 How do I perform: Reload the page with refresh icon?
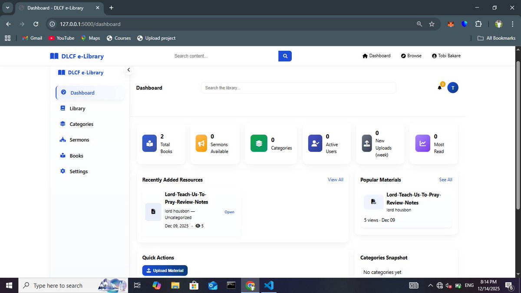click(x=36, y=24)
